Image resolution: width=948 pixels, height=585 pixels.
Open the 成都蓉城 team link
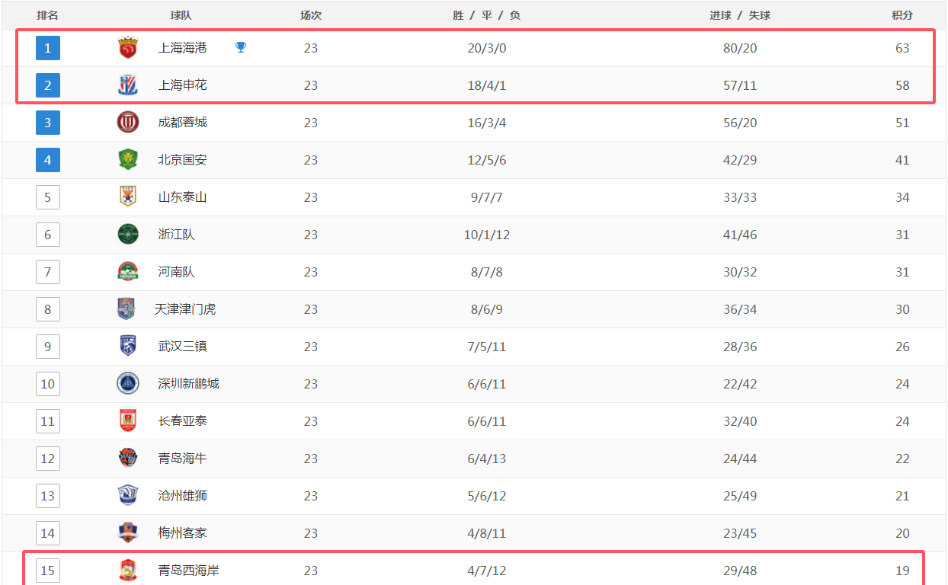tap(182, 123)
